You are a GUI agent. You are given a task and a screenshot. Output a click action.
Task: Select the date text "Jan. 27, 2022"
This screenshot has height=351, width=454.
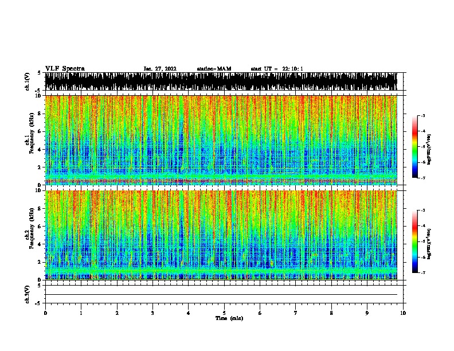[x=160, y=69]
